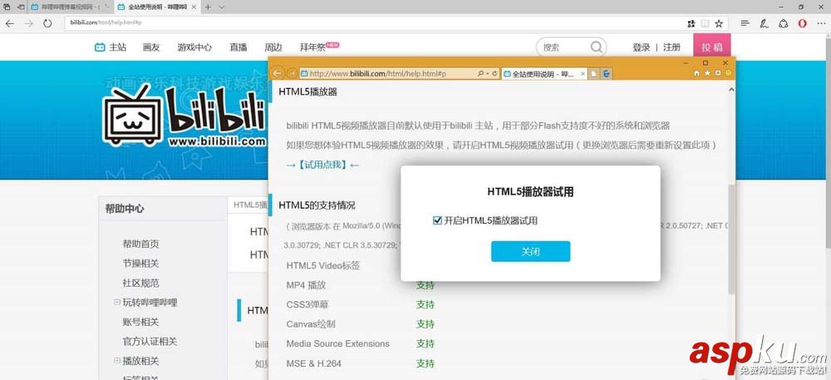Open 游戏中心 in bilibili navigation
This screenshot has width=831, height=380.
click(194, 47)
